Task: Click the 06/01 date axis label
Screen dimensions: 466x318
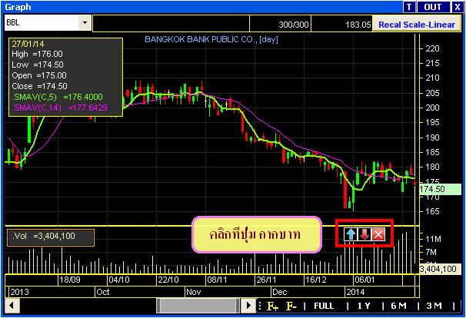Action: pos(364,280)
